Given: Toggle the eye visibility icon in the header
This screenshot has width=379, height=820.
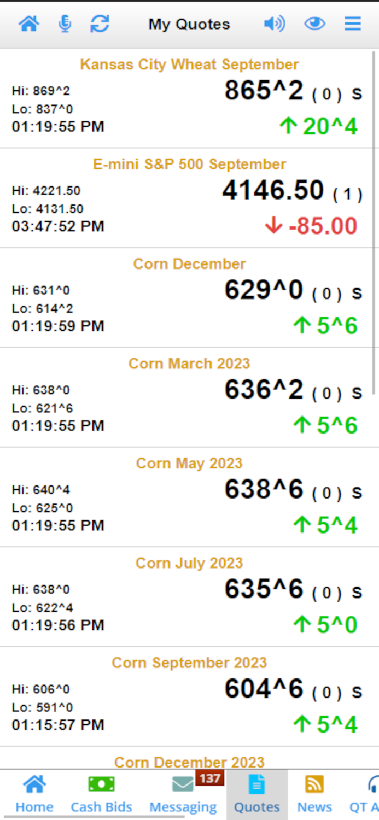Looking at the screenshot, I should (314, 23).
